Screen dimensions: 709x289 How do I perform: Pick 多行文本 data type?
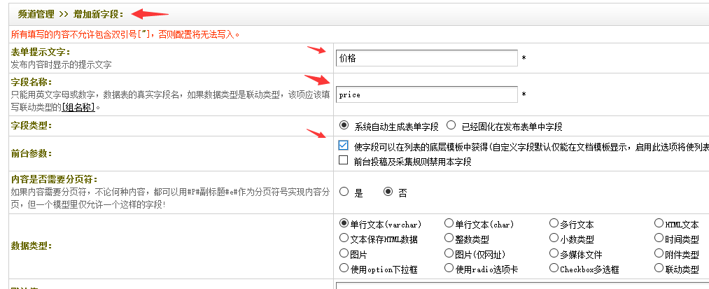(x=554, y=224)
